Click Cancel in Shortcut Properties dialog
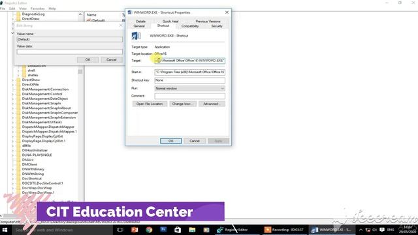 click(195, 141)
